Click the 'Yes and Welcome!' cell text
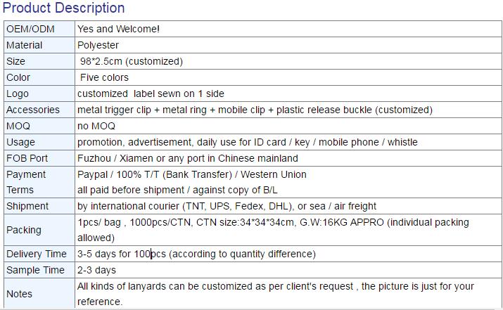The image size is (503, 310). tap(118, 29)
